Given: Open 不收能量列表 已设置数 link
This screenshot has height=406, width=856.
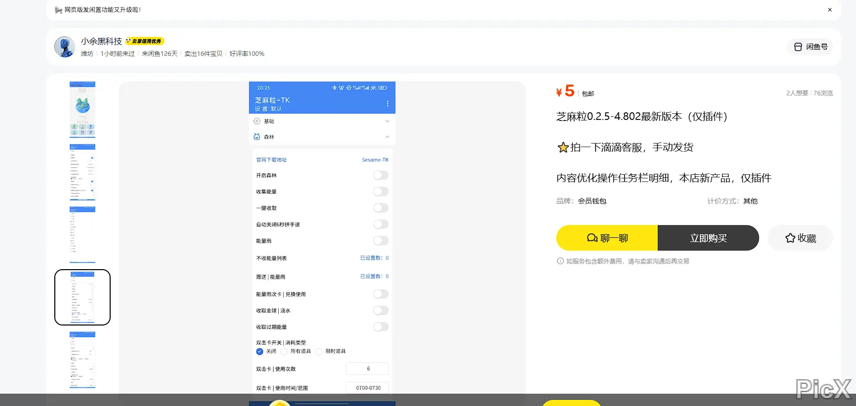Looking at the screenshot, I should (374, 258).
